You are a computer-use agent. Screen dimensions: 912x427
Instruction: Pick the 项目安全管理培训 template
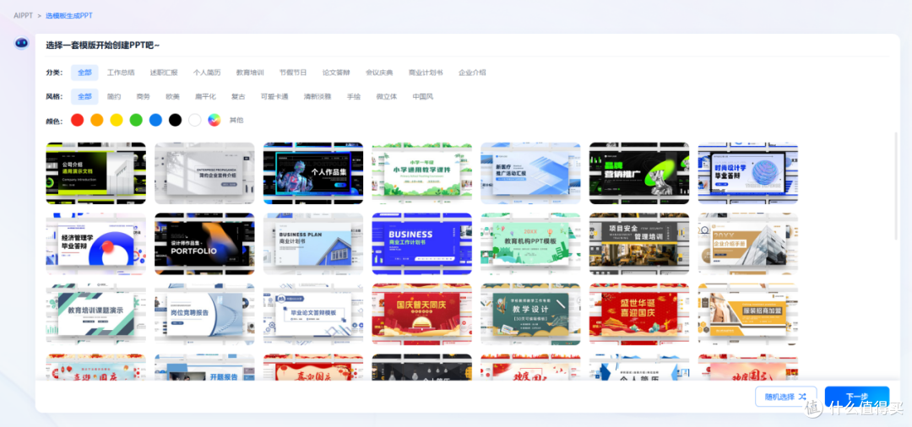(x=639, y=243)
